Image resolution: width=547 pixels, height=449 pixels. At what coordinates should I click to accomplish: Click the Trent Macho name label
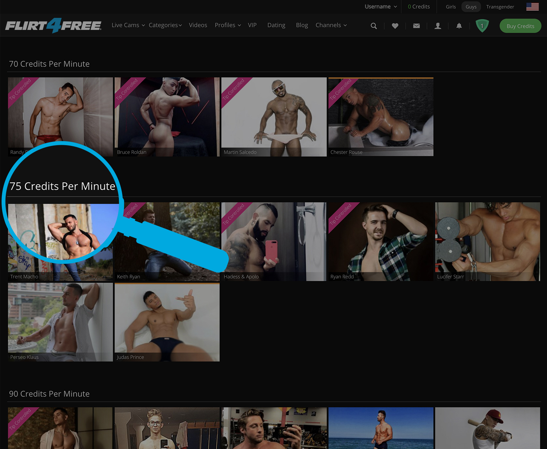(24, 276)
